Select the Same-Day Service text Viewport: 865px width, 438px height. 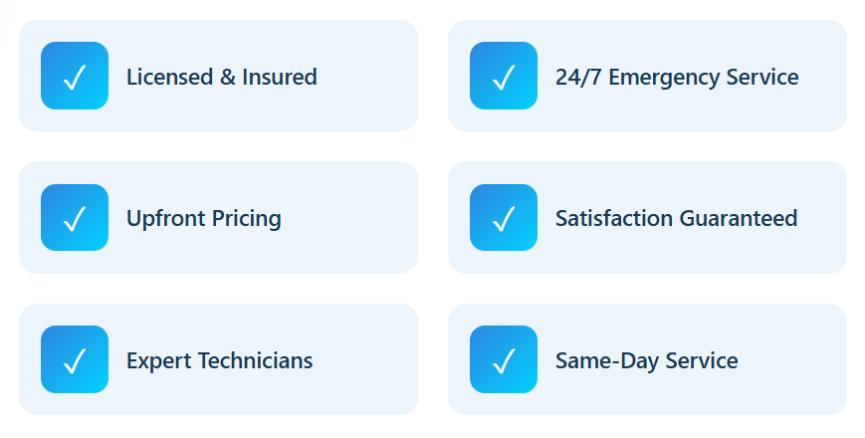click(646, 360)
